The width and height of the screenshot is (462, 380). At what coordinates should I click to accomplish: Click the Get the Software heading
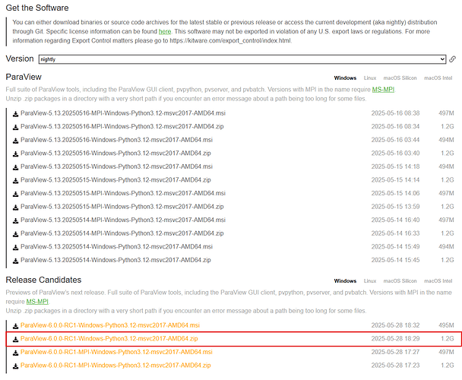click(37, 8)
